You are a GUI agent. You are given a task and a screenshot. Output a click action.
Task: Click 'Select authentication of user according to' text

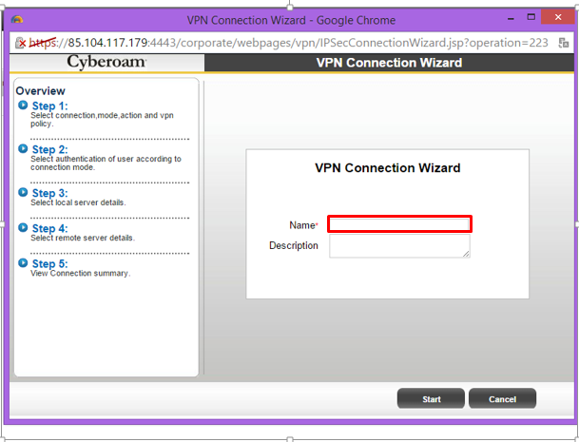106,159
